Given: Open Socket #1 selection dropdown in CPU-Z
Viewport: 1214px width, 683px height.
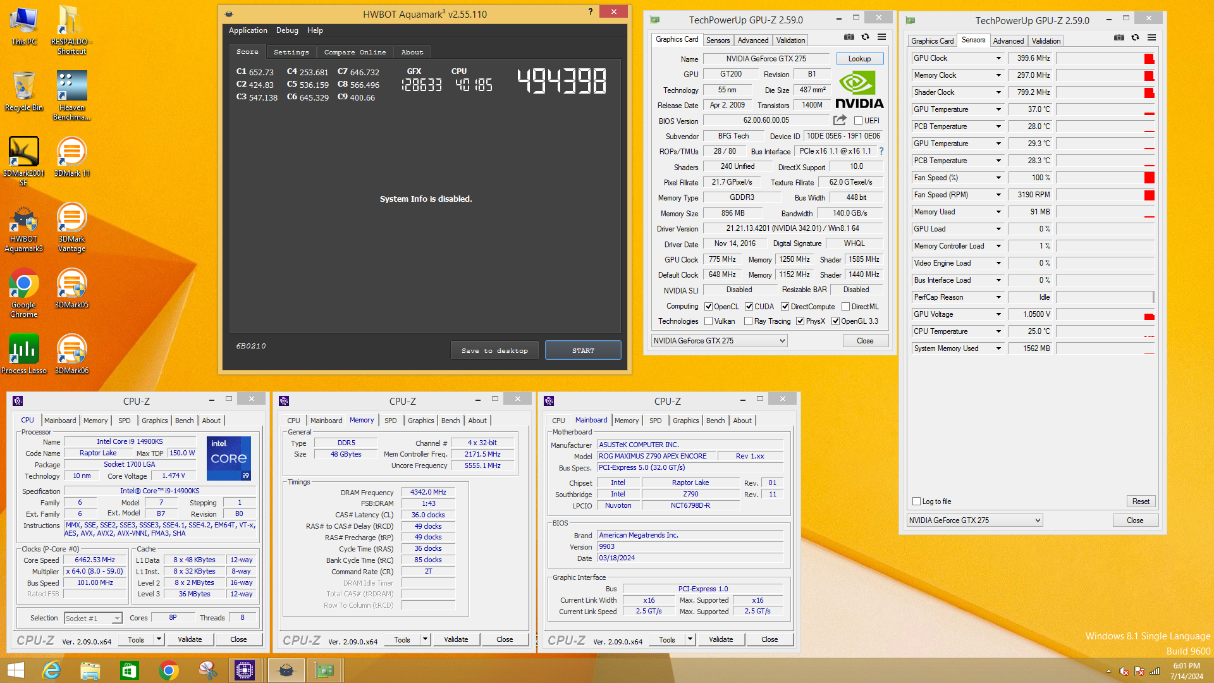Looking at the screenshot, I should coord(93,618).
